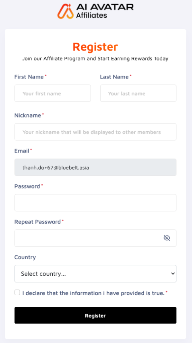Click the First Name label
Screen dimensions: 192x343
(29, 77)
